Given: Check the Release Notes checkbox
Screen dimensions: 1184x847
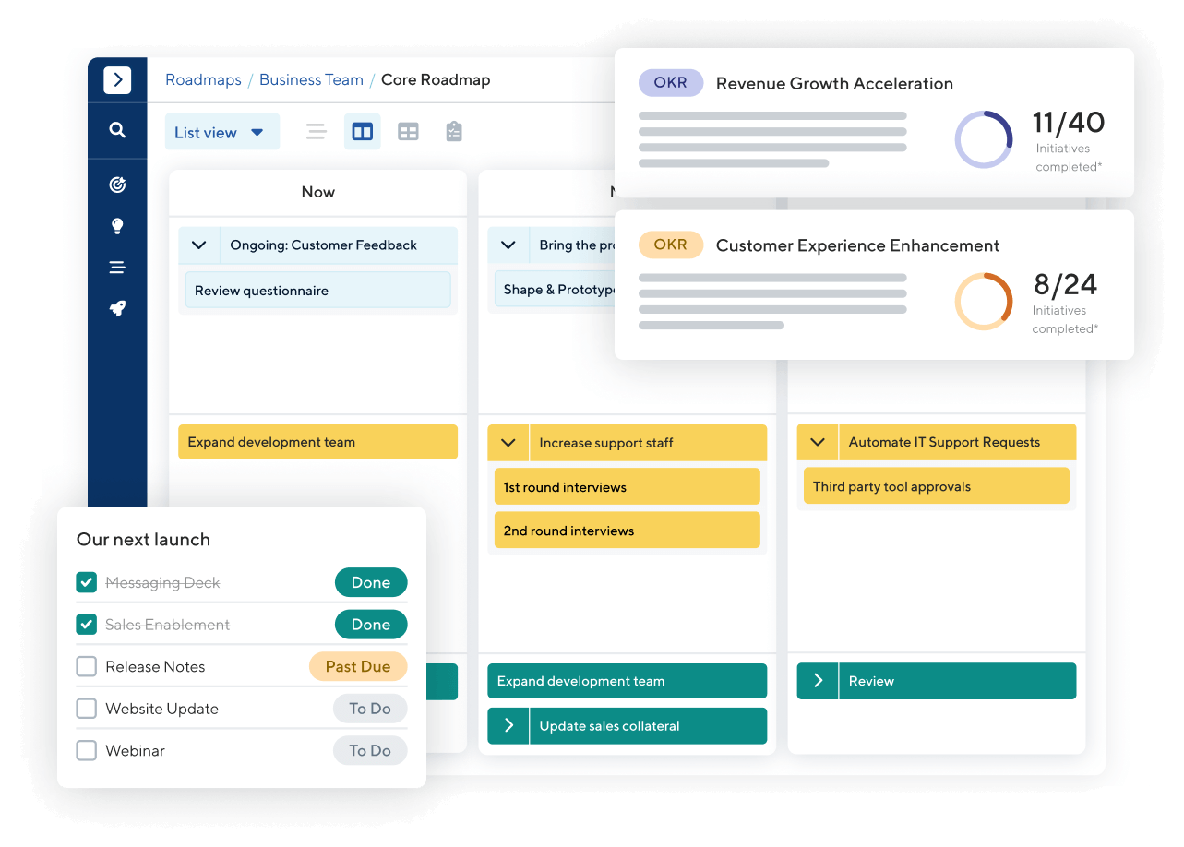Looking at the screenshot, I should tap(87, 666).
